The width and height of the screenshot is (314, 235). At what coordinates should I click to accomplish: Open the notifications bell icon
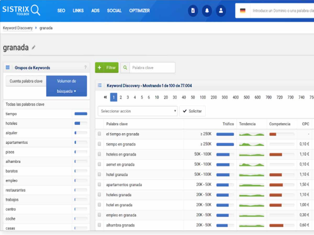pos(207,11)
